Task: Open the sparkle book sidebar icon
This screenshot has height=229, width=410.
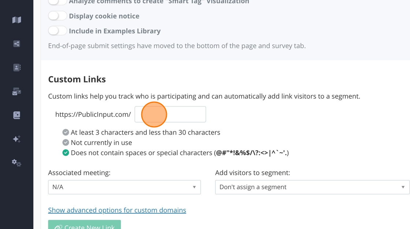Action: (16, 115)
